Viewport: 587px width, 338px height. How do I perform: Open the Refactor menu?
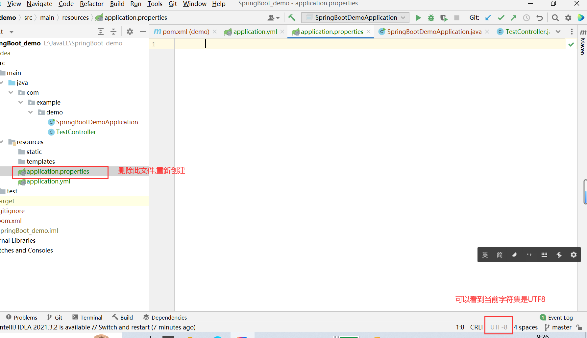92,4
